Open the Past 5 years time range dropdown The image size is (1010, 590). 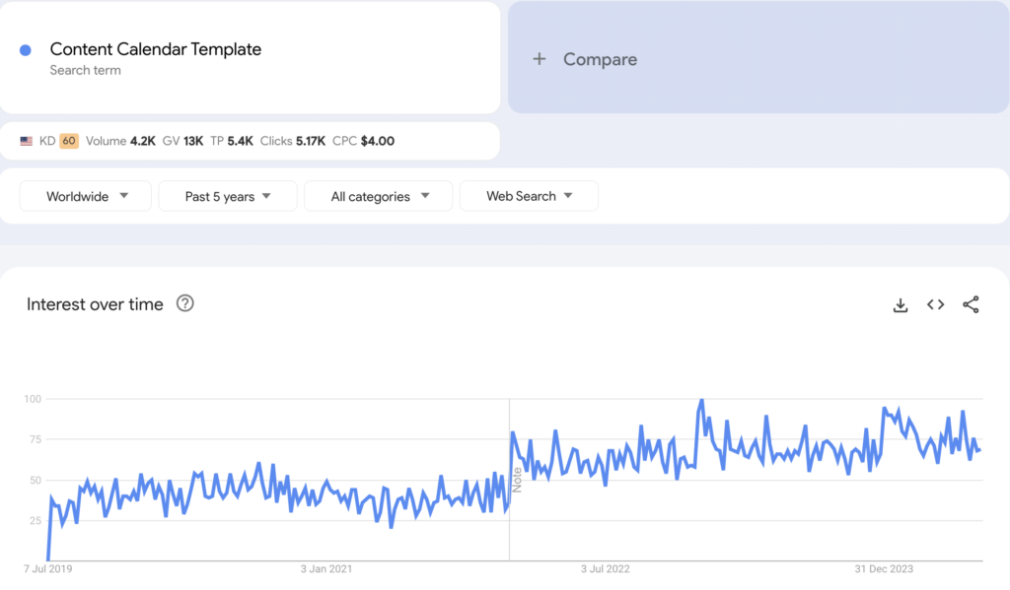coord(227,196)
